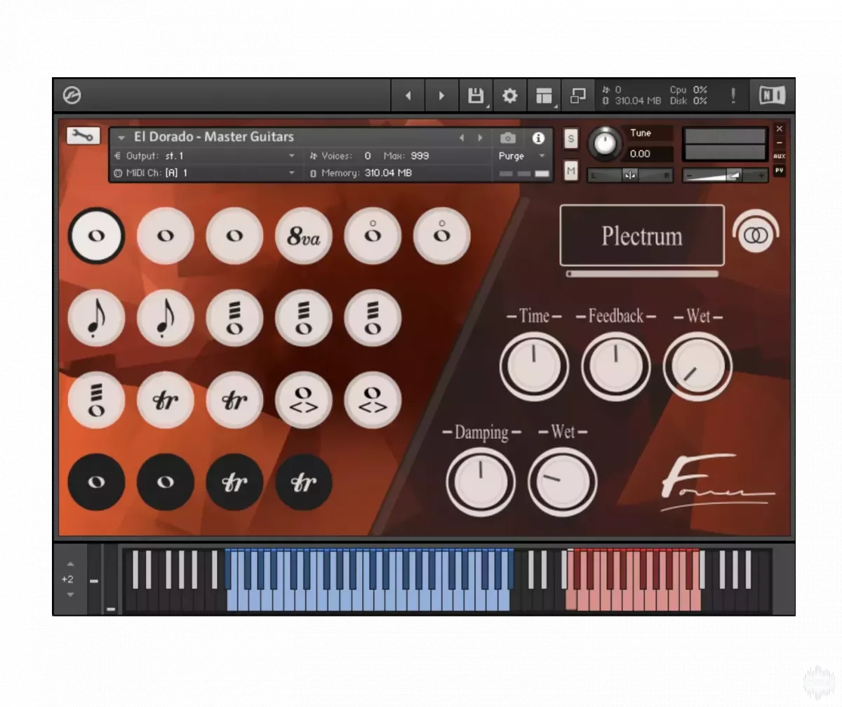The width and height of the screenshot is (842, 707).
Task: Select the highlighted whole-note articulation with dark ring
Action: (x=96, y=236)
